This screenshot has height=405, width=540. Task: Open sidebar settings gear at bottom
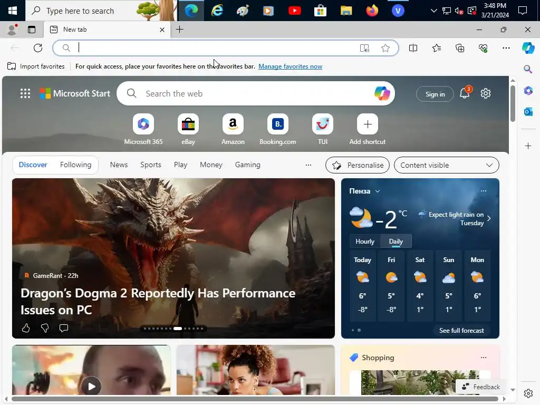(528, 393)
